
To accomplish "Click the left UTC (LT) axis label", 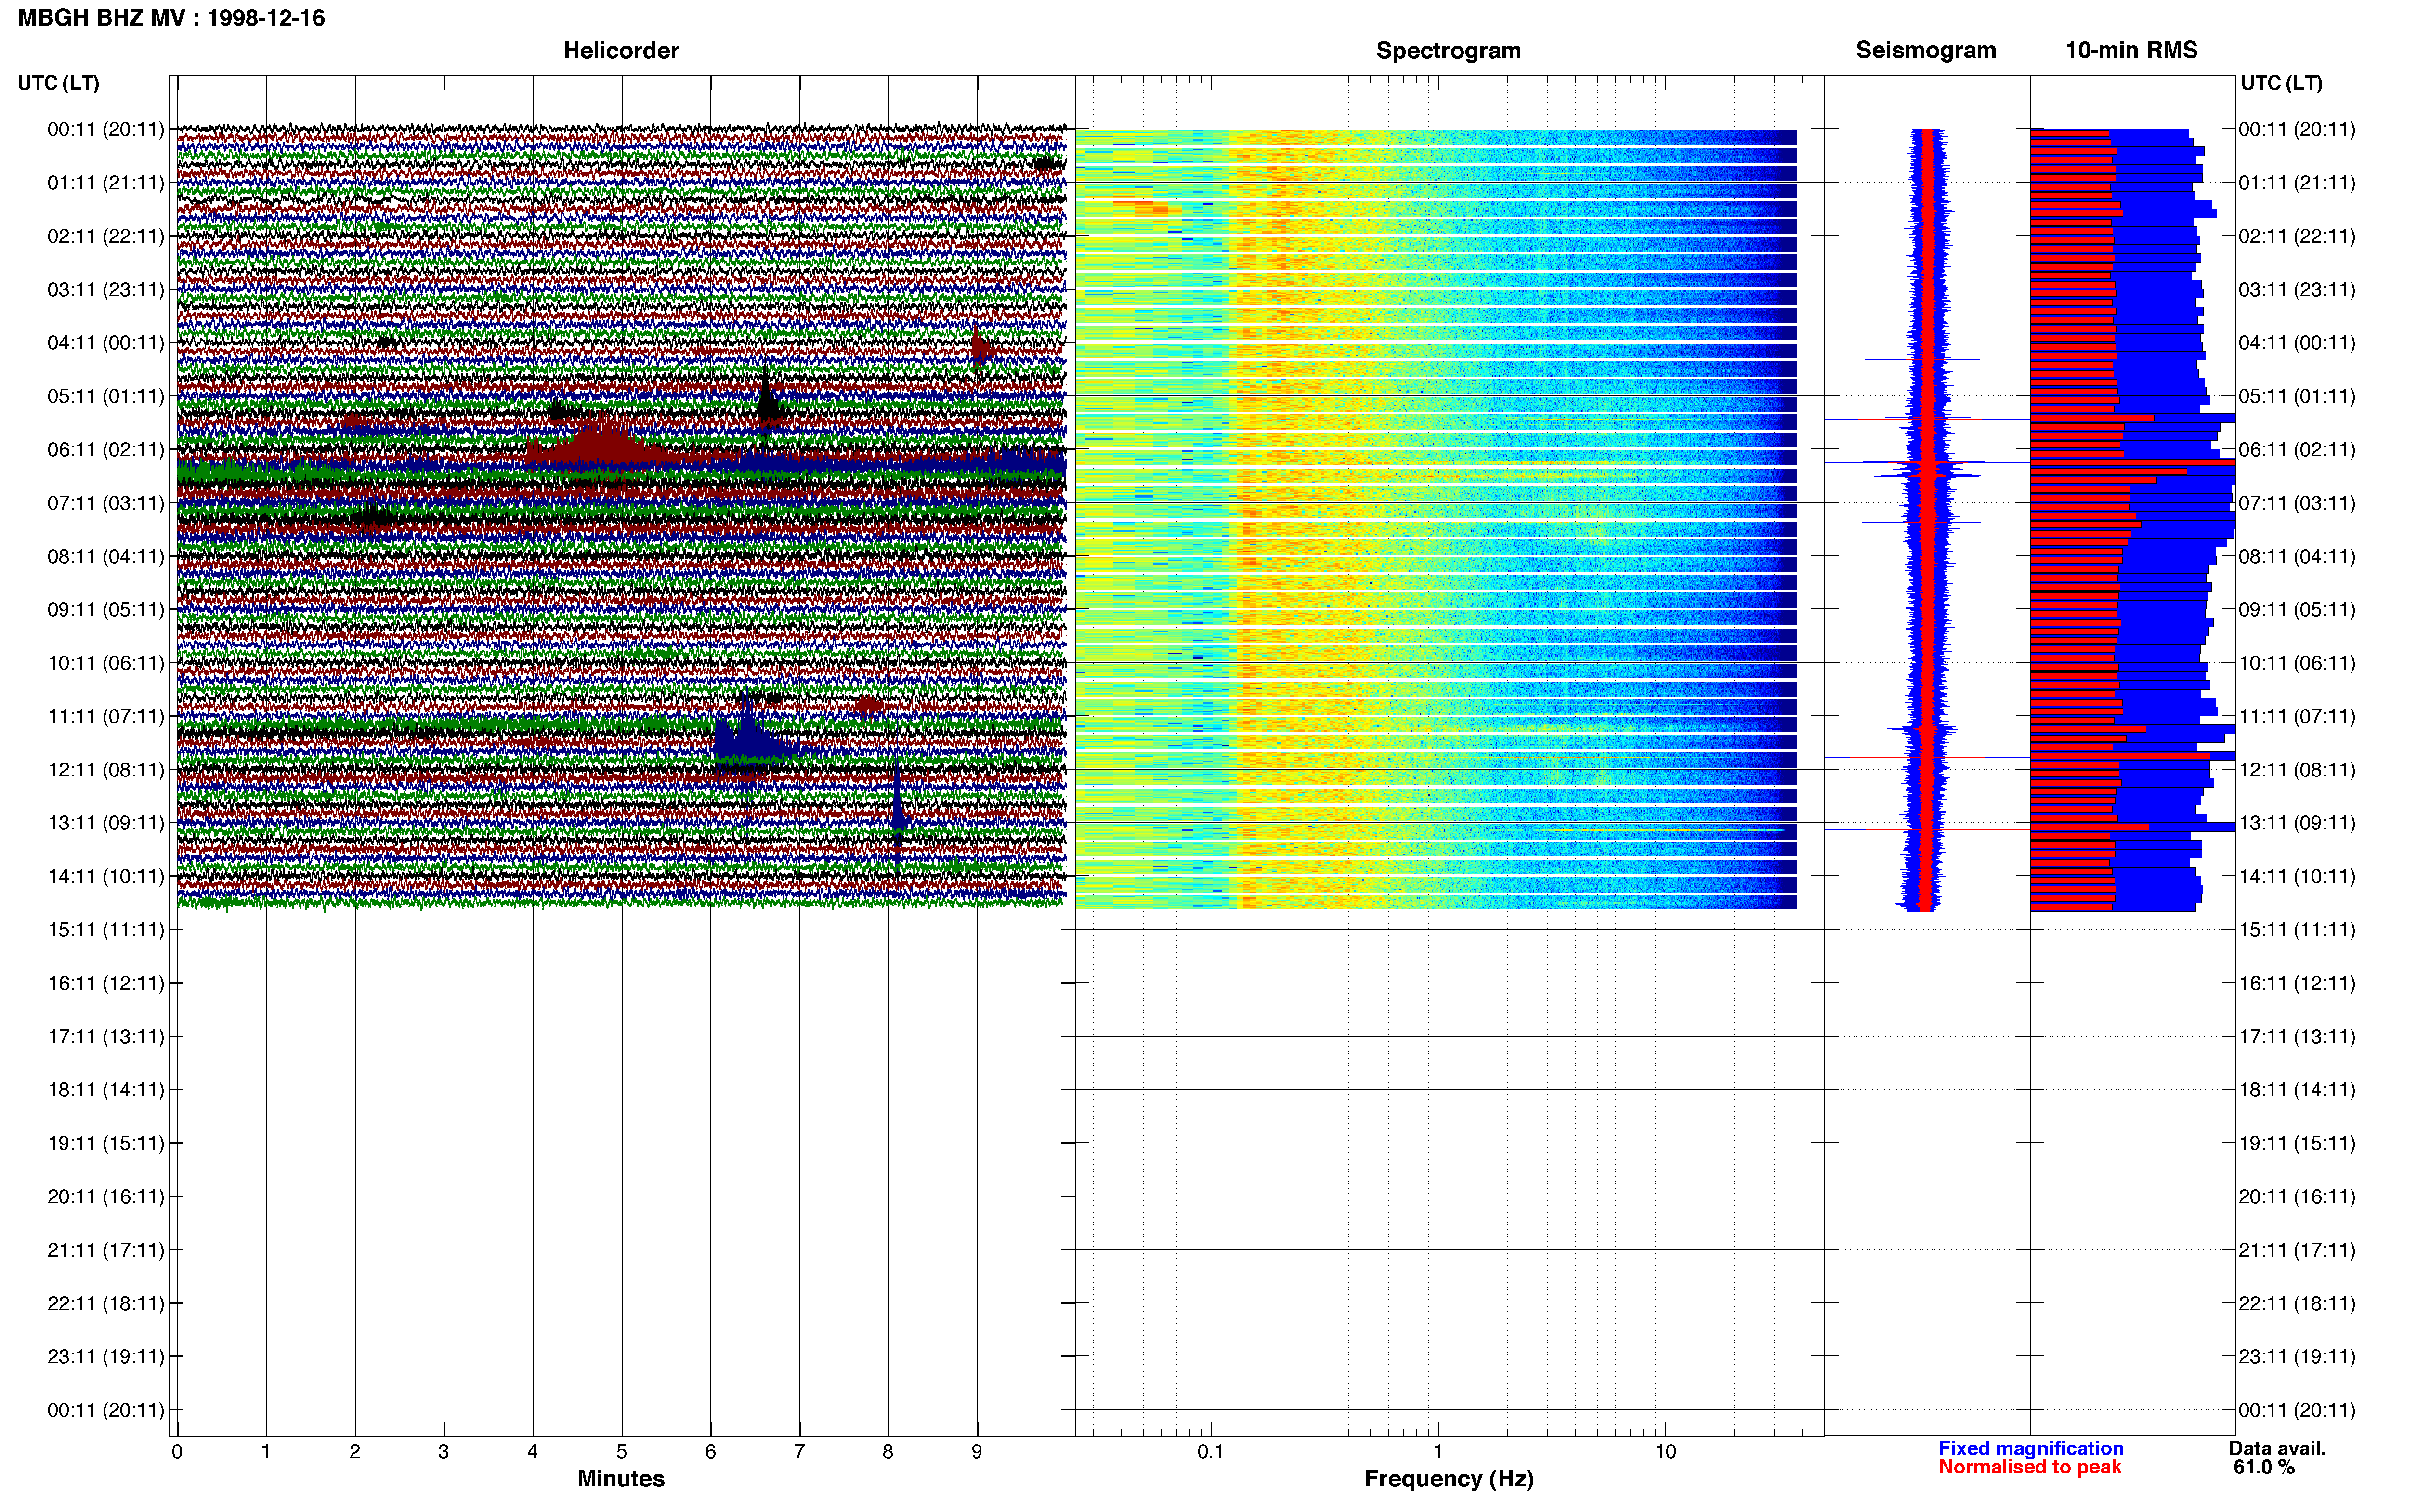I will (x=58, y=83).
